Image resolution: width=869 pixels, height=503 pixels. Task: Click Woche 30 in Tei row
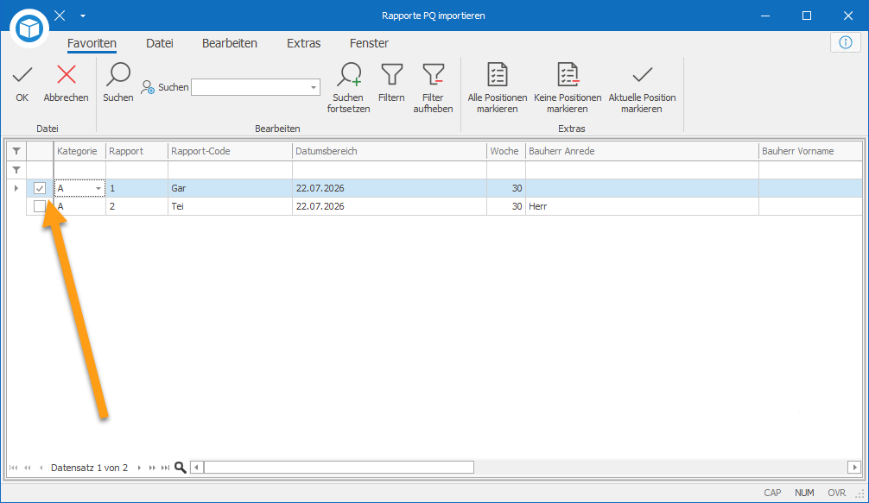pyautogui.click(x=505, y=206)
